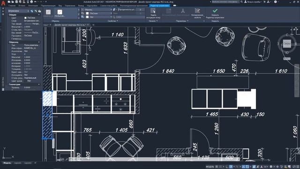
Task: Close the Дизайн-проект квартиры drawing tab
Action: pyautogui.click(x=88, y=25)
